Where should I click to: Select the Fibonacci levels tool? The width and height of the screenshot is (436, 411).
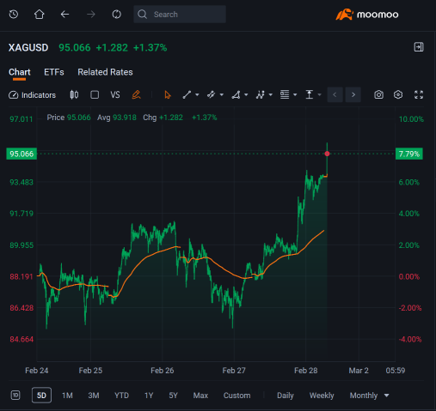coord(285,94)
